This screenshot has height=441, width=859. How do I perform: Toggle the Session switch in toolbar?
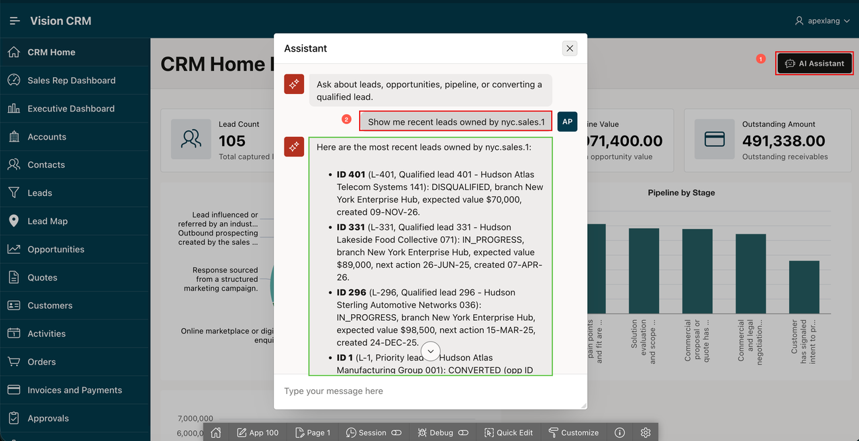pyautogui.click(x=396, y=433)
